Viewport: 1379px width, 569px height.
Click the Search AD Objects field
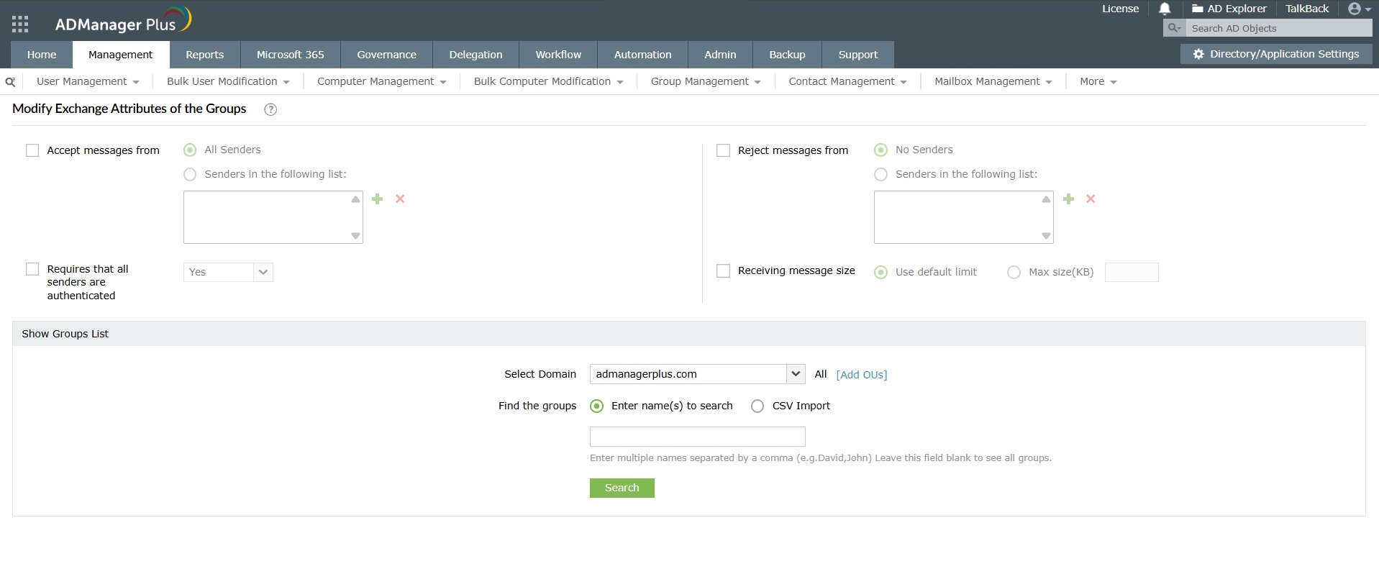[x=1279, y=28]
